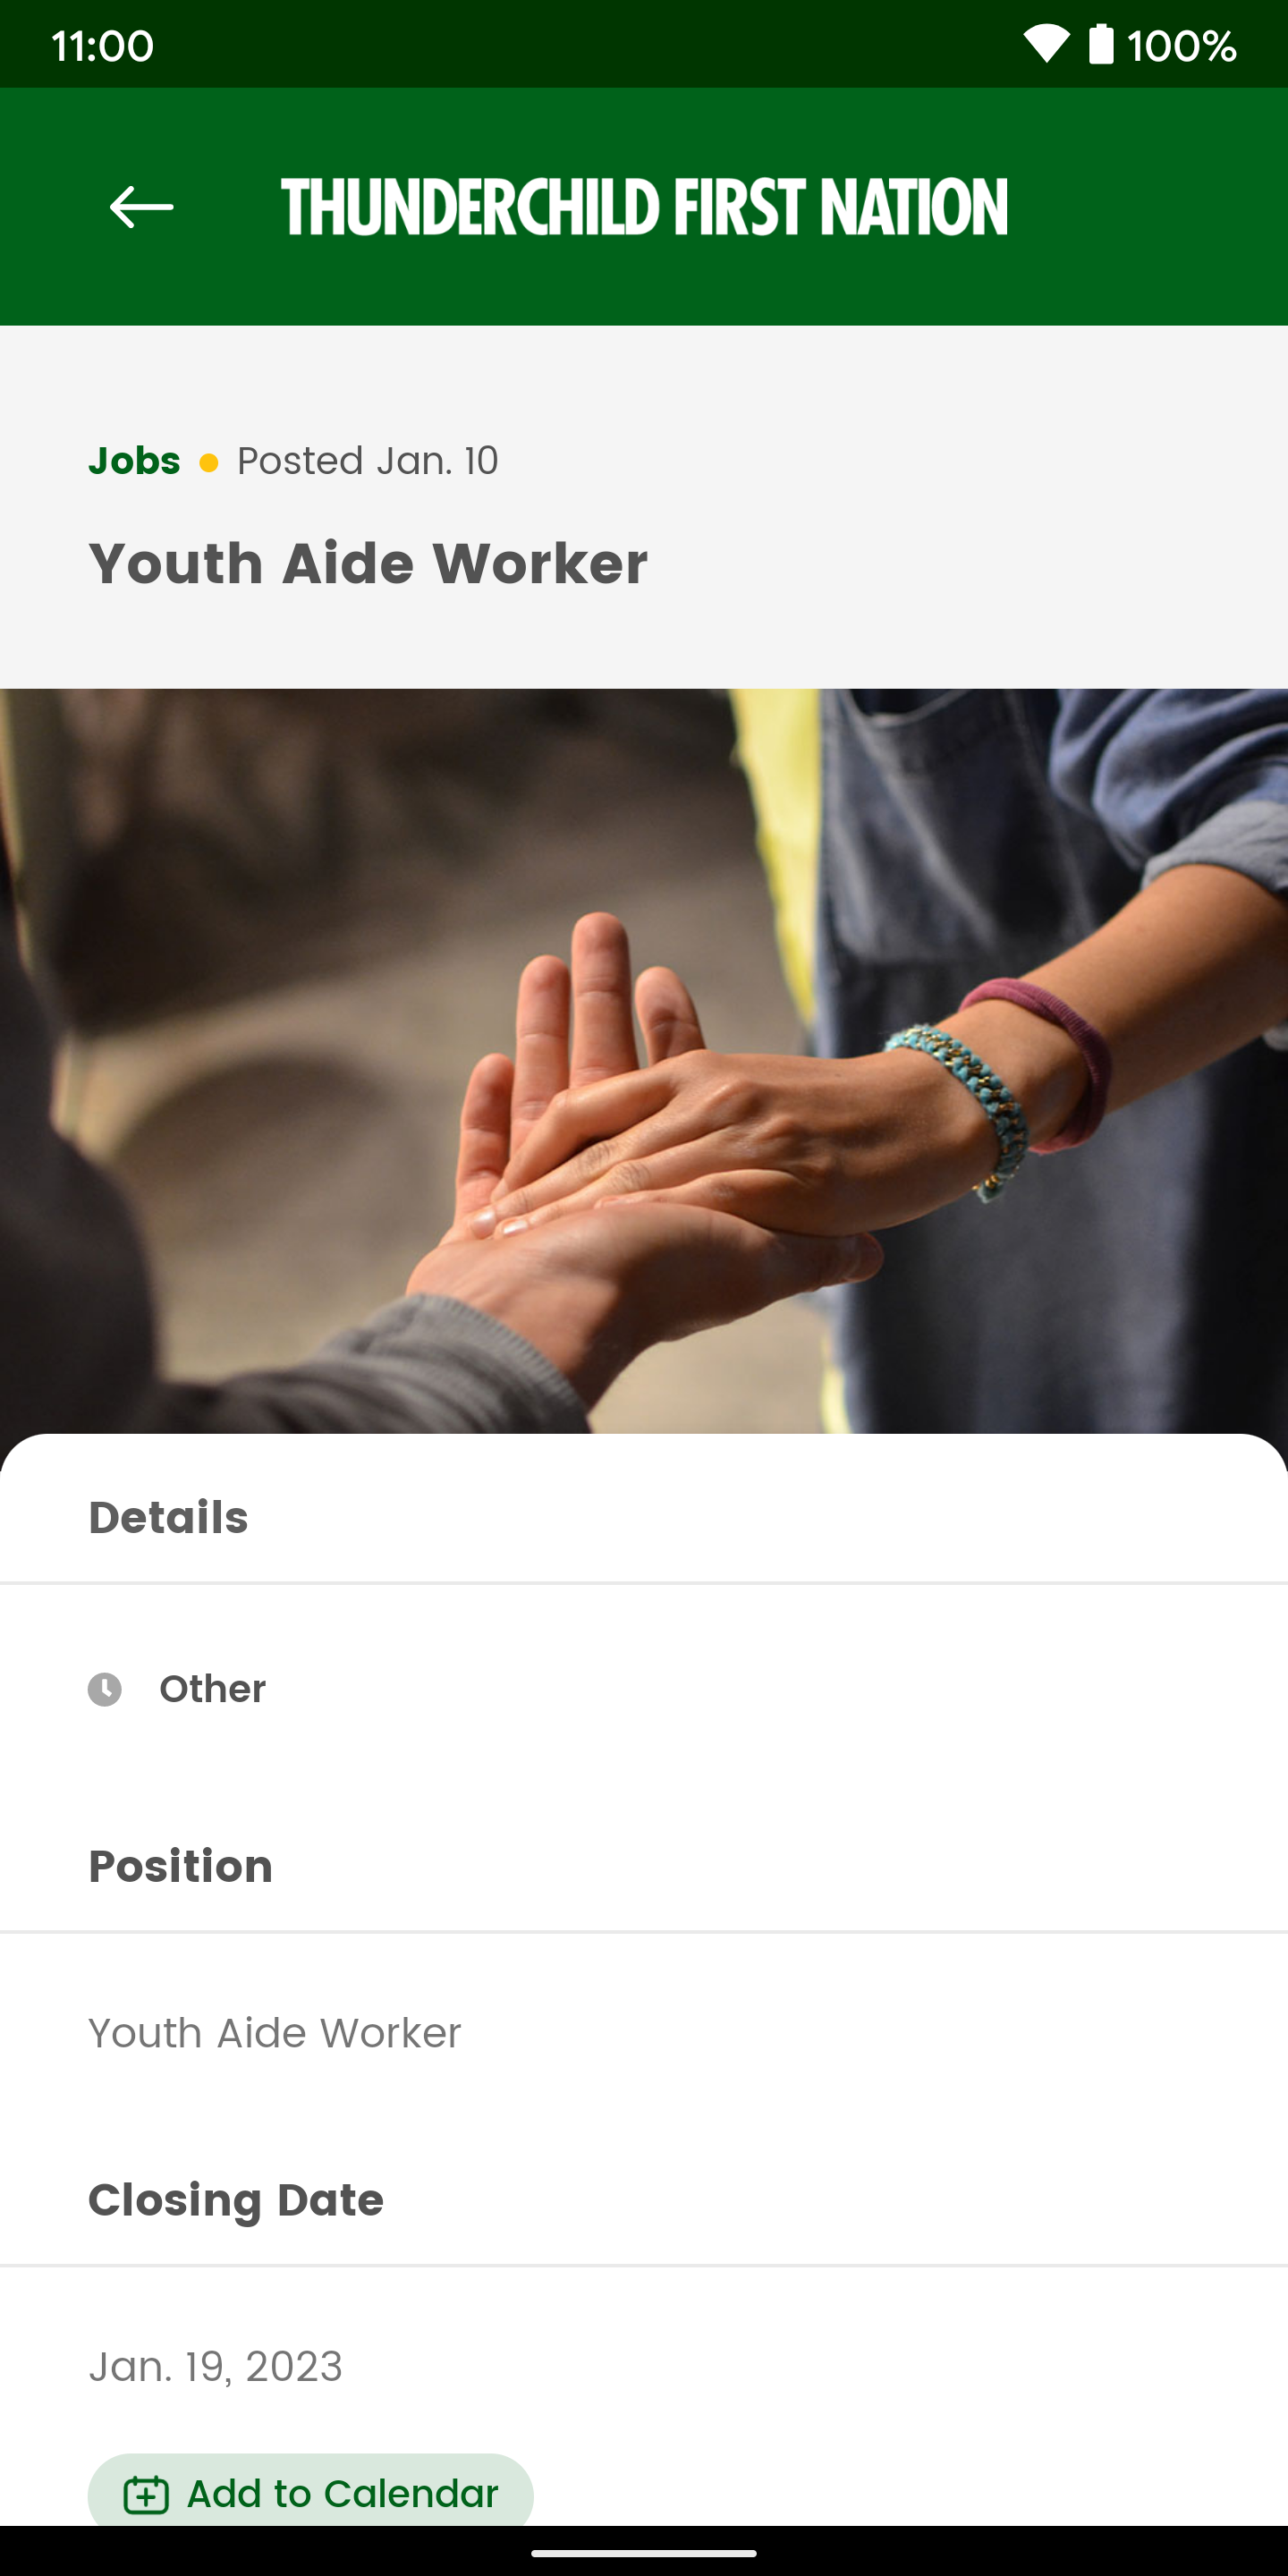Select the Other job type label
Viewport: 1288px width, 2576px height.
click(212, 1689)
